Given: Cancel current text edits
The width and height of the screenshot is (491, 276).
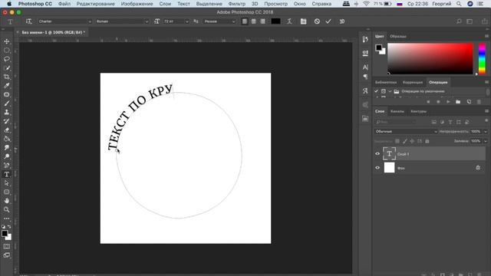Looking at the screenshot, I should click(x=317, y=21).
